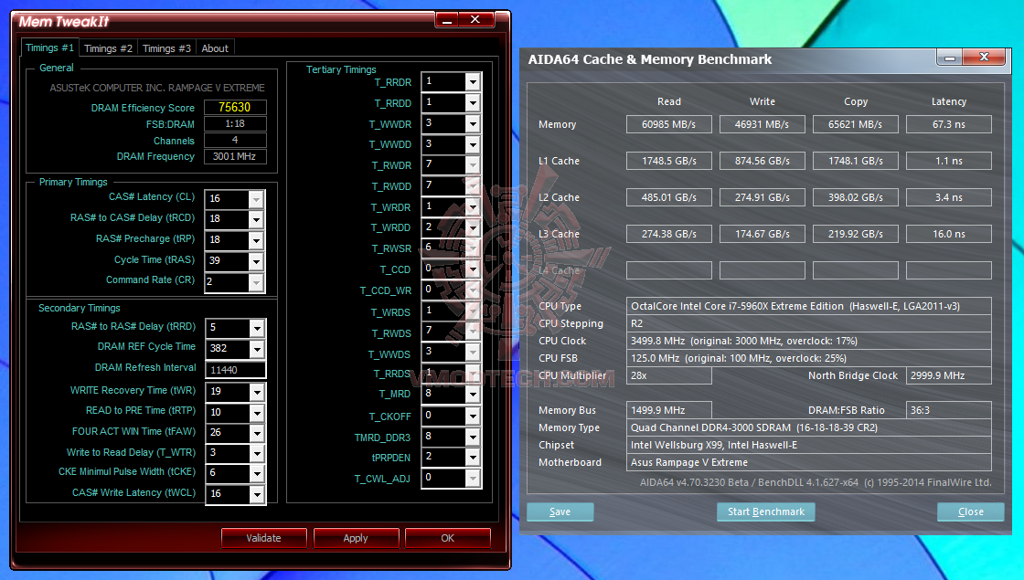The height and width of the screenshot is (580, 1024).
Task: Open the T_WRDS dropdown
Action: click(x=473, y=311)
